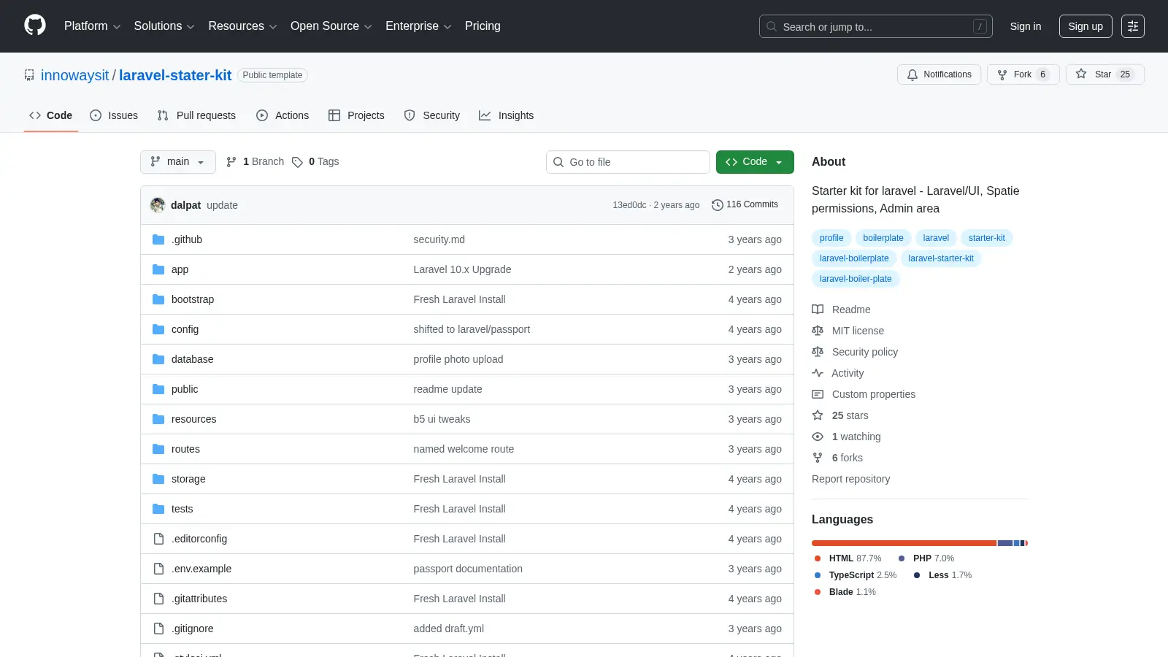Open the GitHub homepage logo
The image size is (1168, 657).
35,26
